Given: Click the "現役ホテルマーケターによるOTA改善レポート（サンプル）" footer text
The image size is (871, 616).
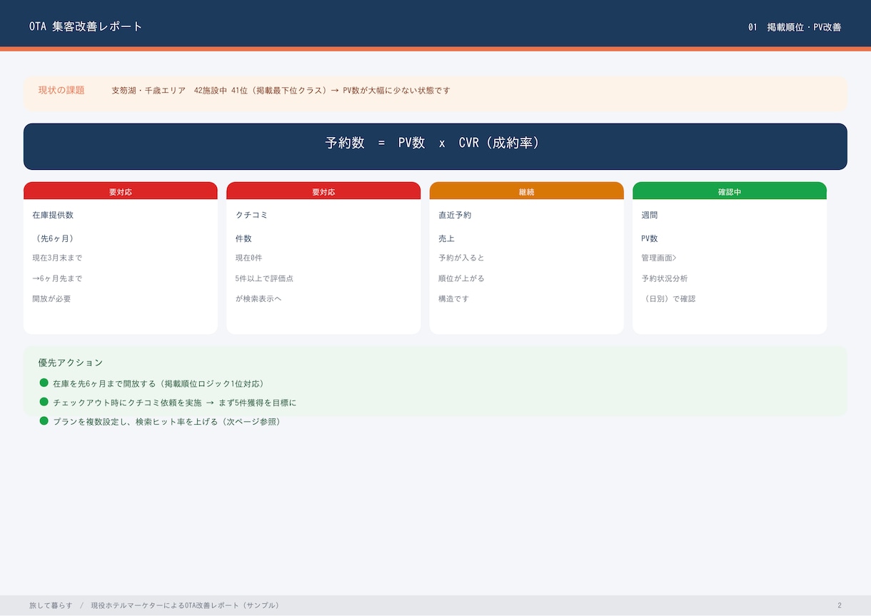Looking at the screenshot, I should 185,605.
